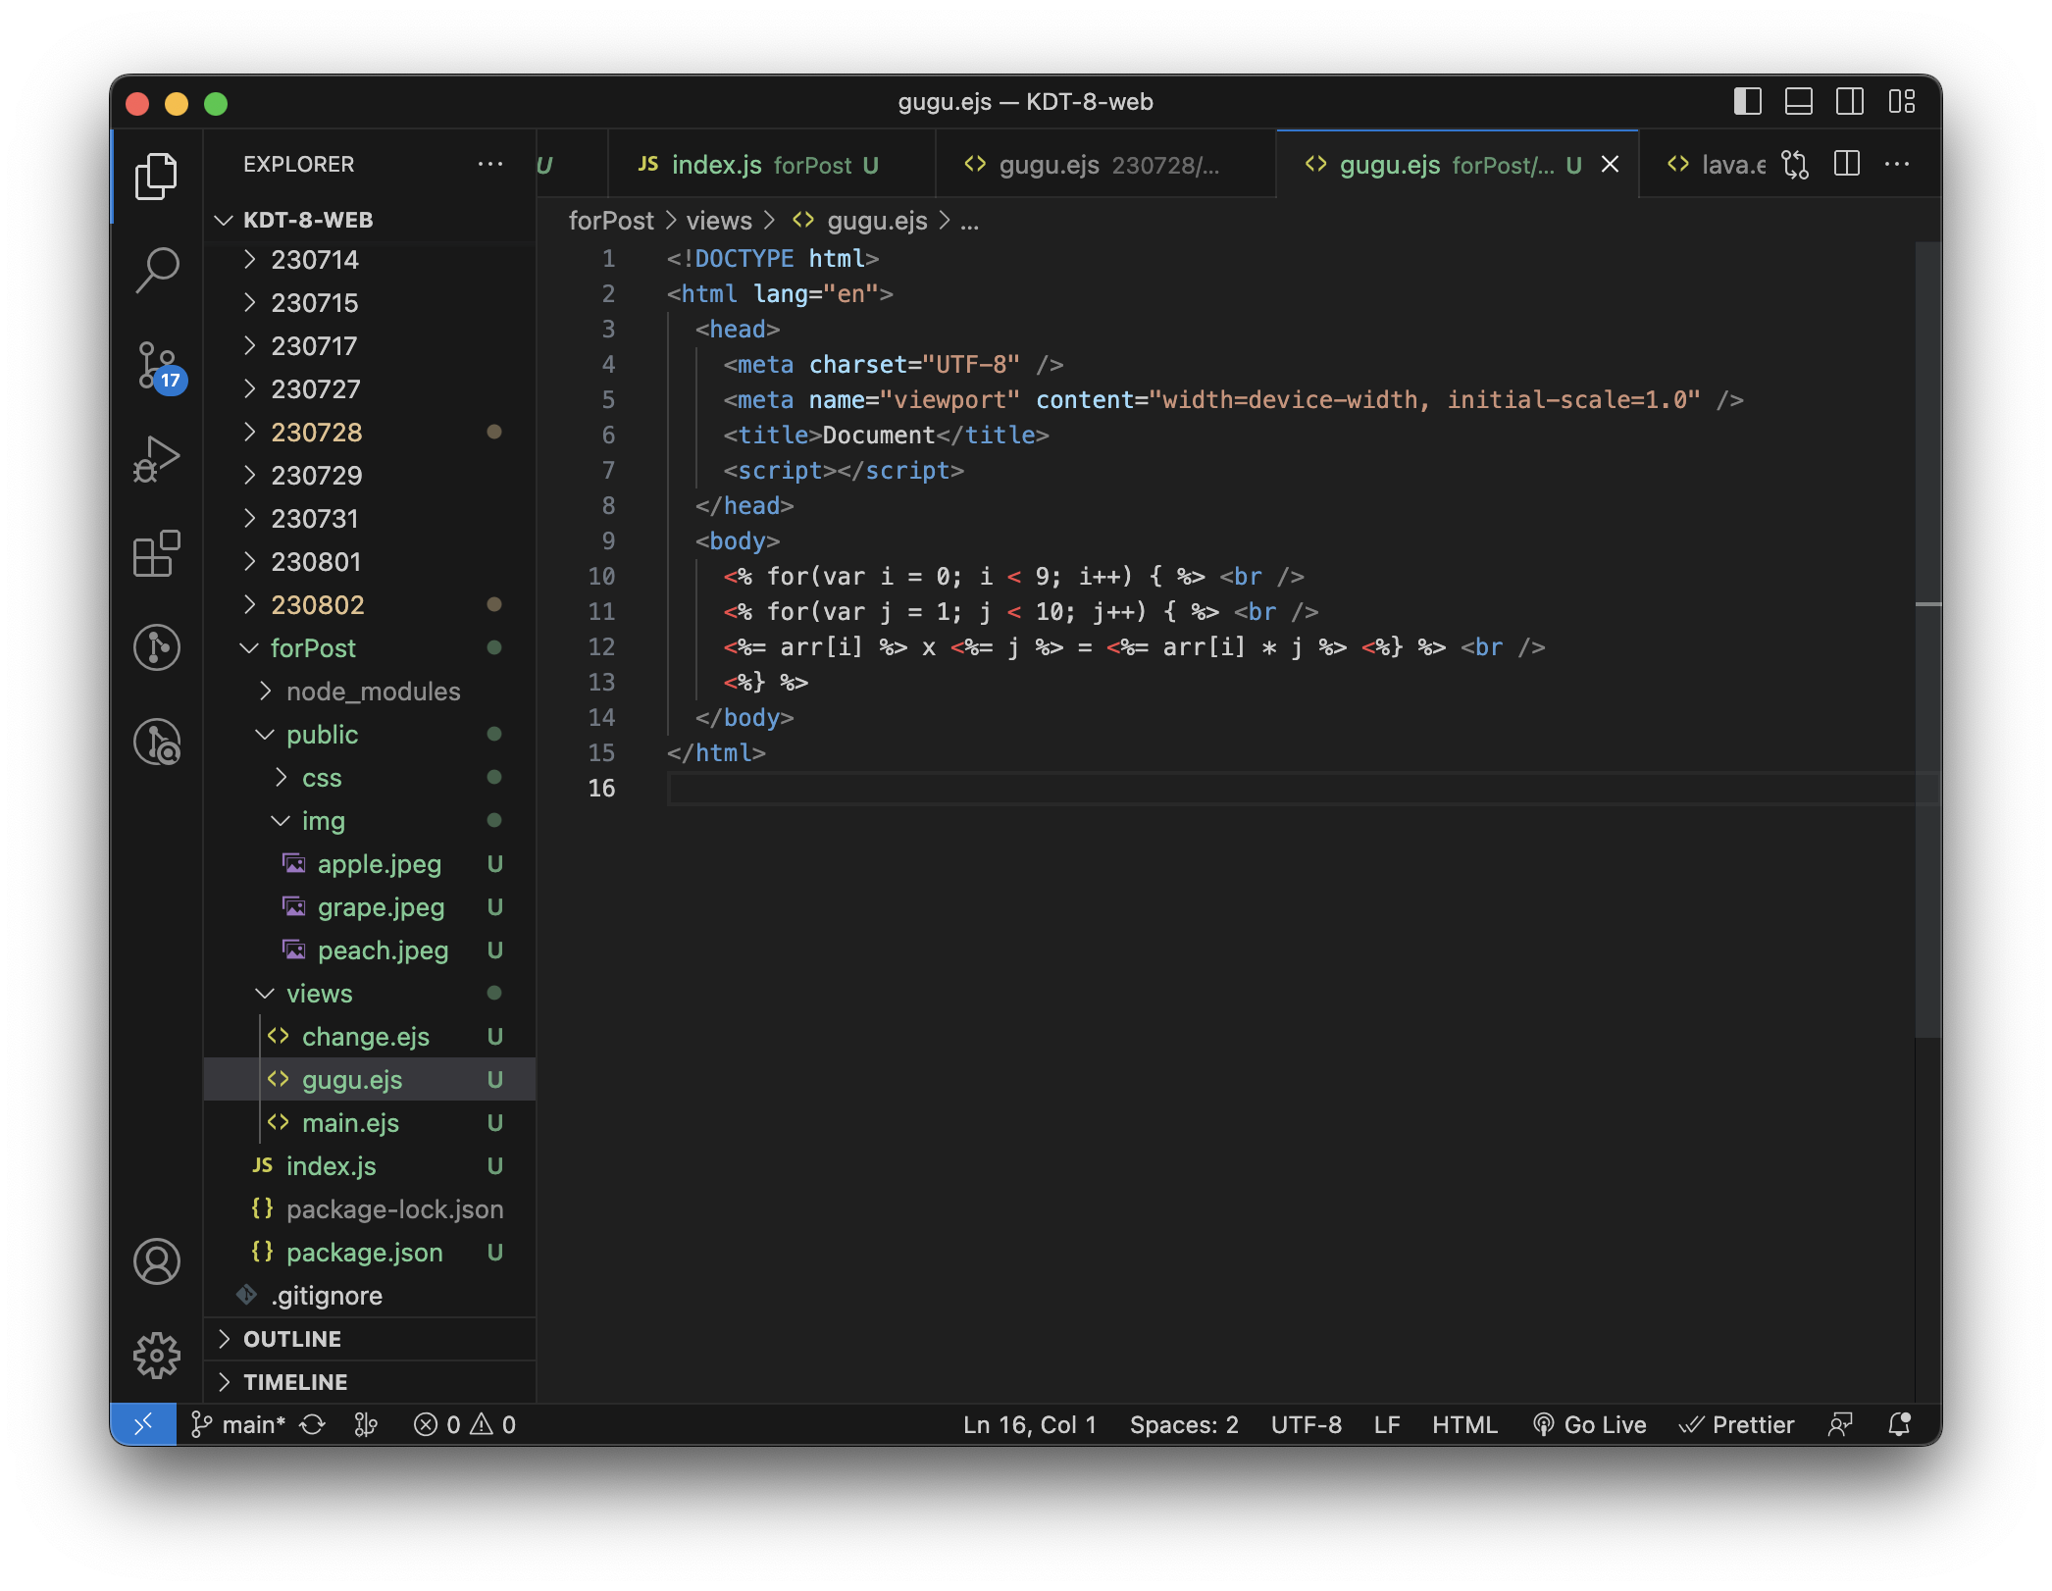The height and width of the screenshot is (1591, 2052).
Task: Open the Search view
Action: (x=157, y=270)
